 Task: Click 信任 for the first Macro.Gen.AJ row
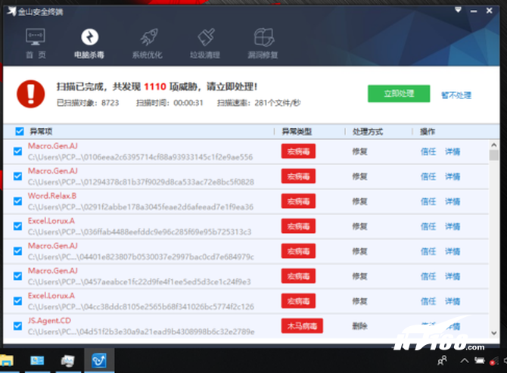tap(428, 151)
